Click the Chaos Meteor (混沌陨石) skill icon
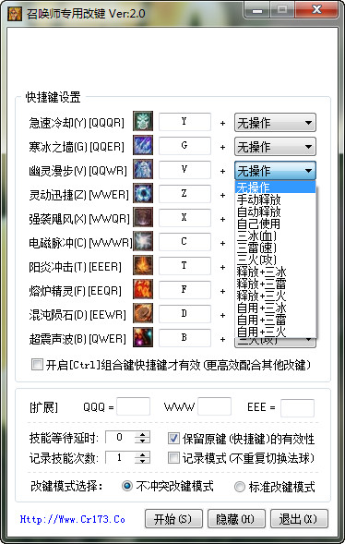 (143, 313)
